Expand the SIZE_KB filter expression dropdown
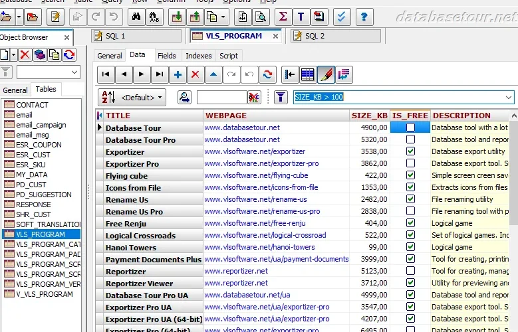The width and height of the screenshot is (518, 332). pos(509,98)
